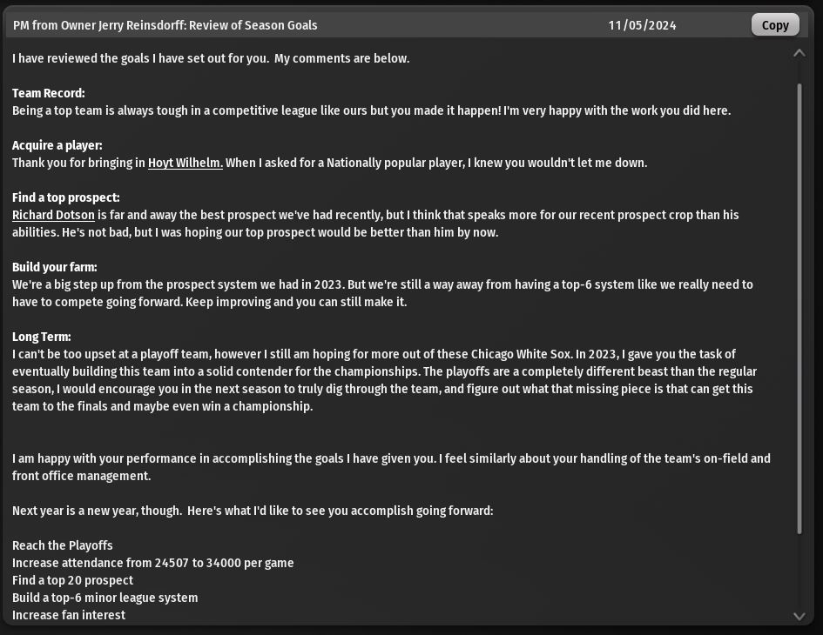Image resolution: width=823 pixels, height=635 pixels.
Task: Click the vertical scrollbar thumb
Action: click(x=799, y=304)
